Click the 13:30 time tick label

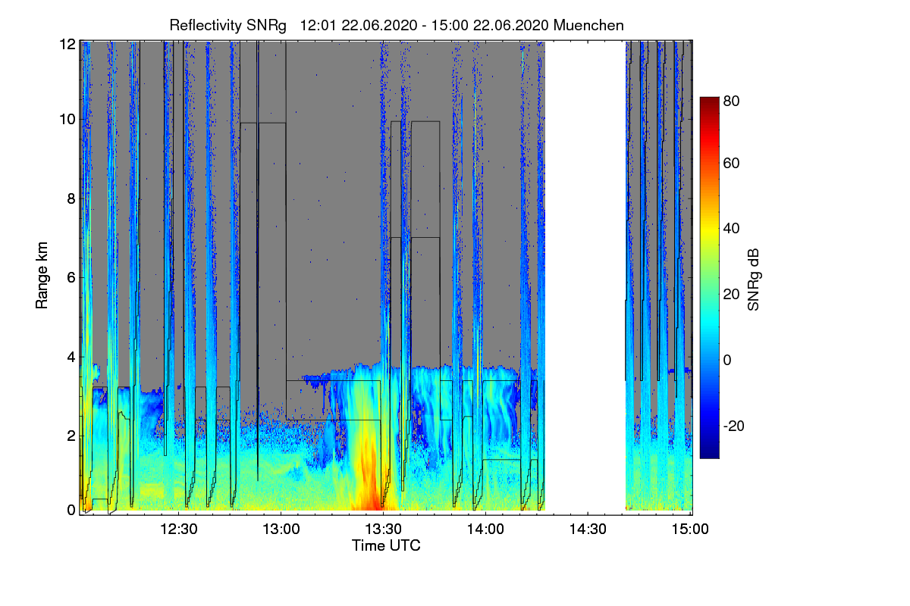pos(383,529)
